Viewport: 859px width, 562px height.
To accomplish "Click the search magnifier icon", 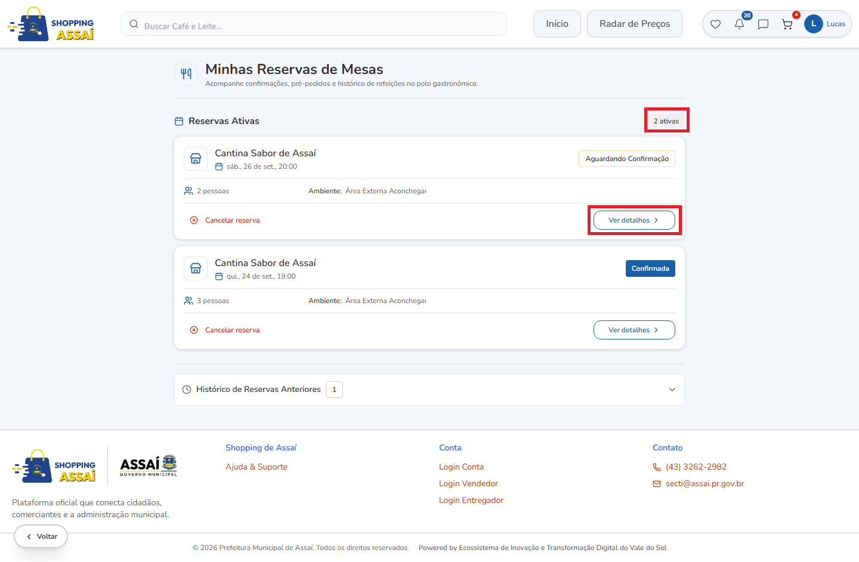I will [x=134, y=24].
